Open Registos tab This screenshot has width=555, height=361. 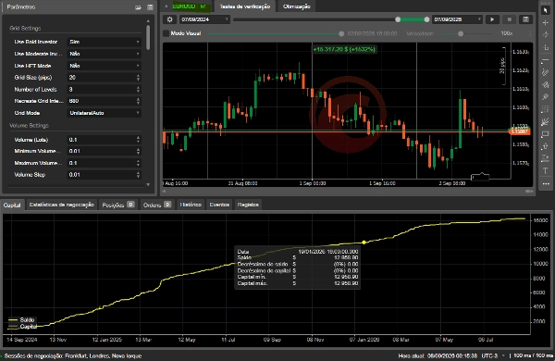coord(248,205)
